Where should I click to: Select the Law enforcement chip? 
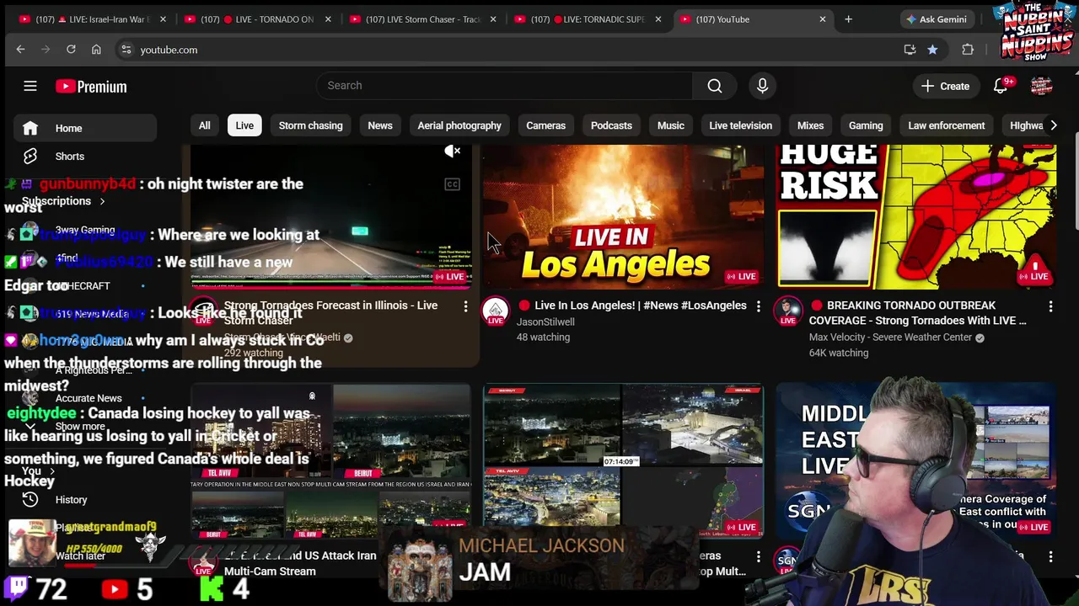pyautogui.click(x=947, y=125)
